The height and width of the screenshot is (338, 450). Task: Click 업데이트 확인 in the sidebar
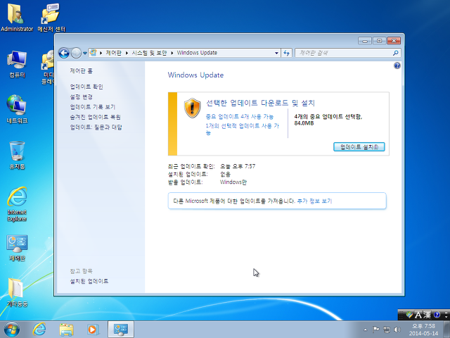point(86,87)
